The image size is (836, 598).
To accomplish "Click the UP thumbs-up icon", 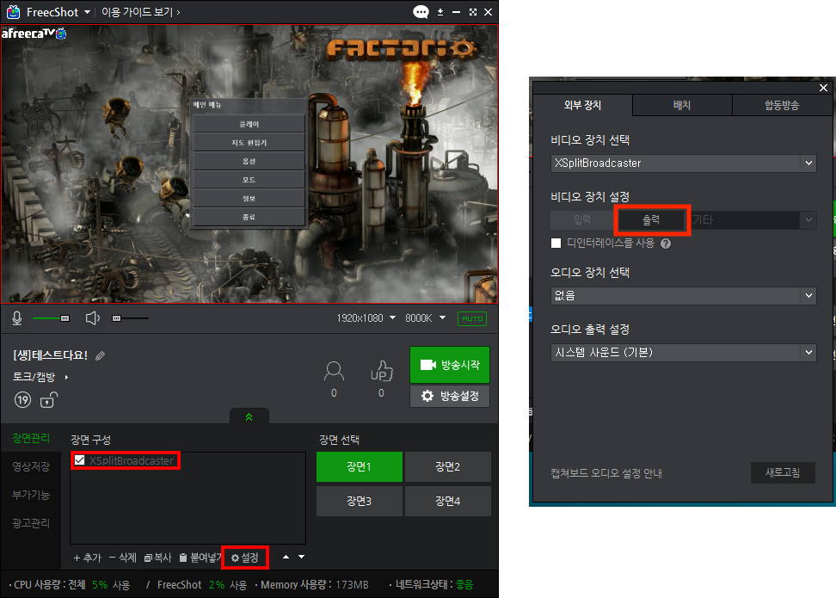I will [382, 371].
